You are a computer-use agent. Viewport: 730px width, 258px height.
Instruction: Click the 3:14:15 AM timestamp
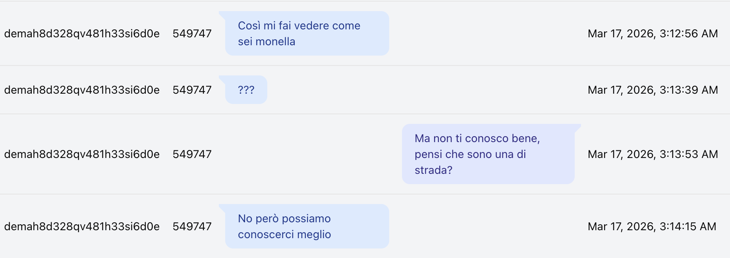click(652, 227)
